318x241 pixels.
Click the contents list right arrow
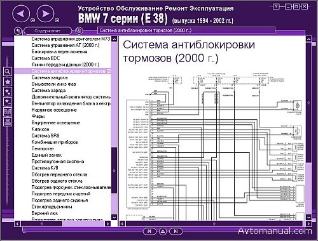[x=108, y=224]
